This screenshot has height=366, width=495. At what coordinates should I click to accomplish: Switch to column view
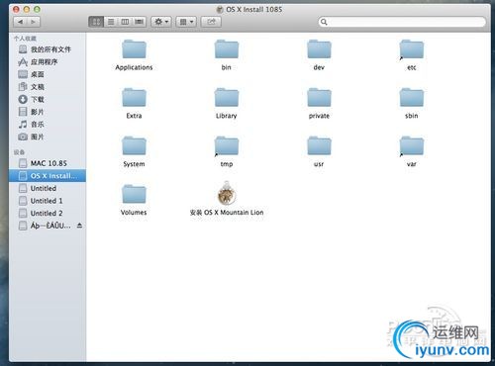pos(125,22)
